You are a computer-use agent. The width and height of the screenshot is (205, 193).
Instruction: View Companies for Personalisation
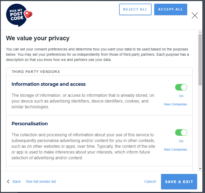[175, 150]
